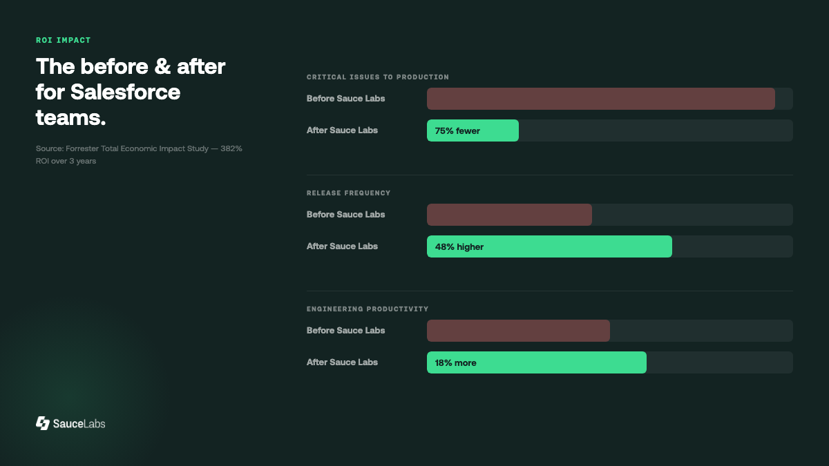Click the '18% more' bar label
The width and height of the screenshot is (829, 466).
pyautogui.click(x=456, y=362)
